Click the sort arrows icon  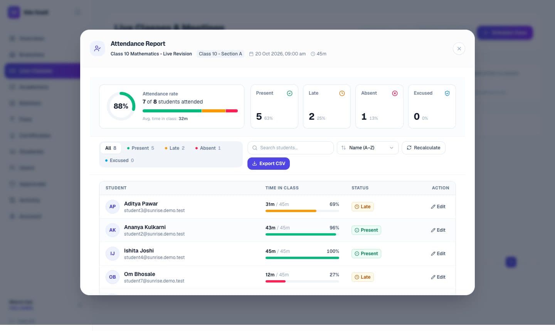[x=343, y=148]
